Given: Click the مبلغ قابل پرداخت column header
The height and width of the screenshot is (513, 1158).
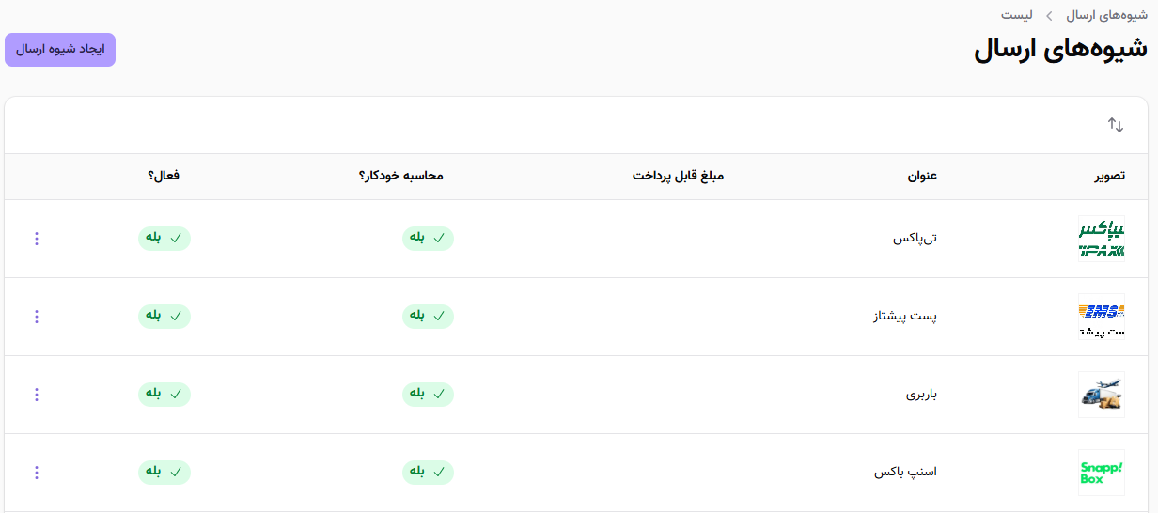Looking at the screenshot, I should 678,176.
